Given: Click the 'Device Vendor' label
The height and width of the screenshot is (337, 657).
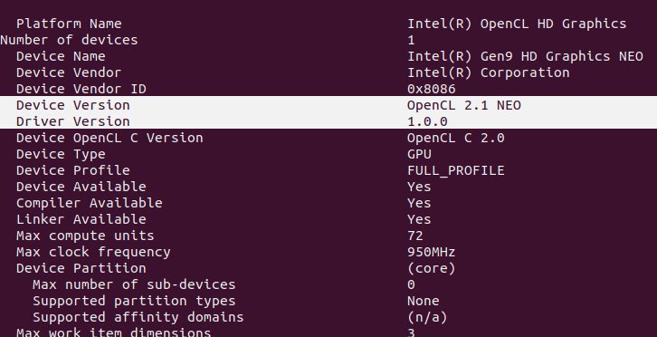Looking at the screenshot, I should pyautogui.click(x=69, y=72).
